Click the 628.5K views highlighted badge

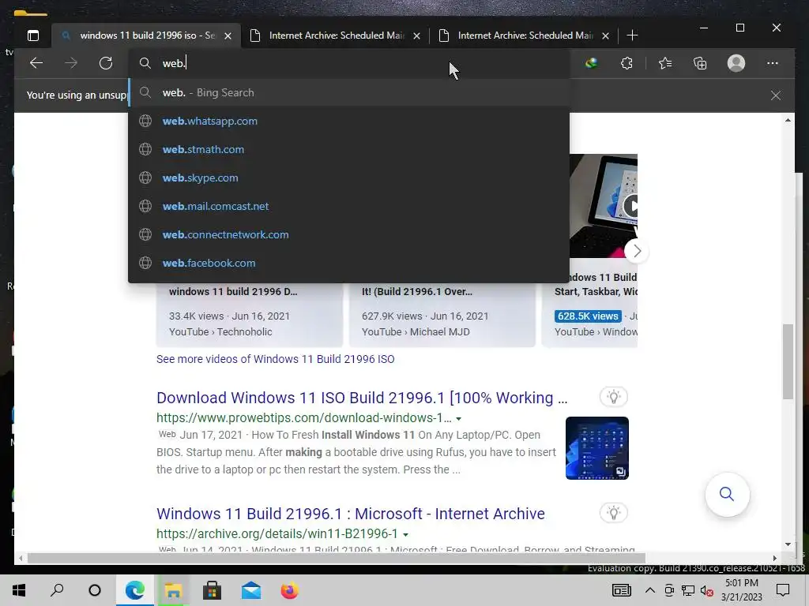coord(588,316)
